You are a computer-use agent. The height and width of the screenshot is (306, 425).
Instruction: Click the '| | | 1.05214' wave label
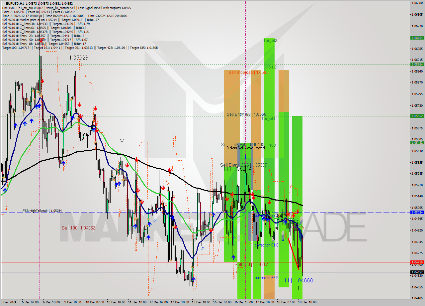237,169
